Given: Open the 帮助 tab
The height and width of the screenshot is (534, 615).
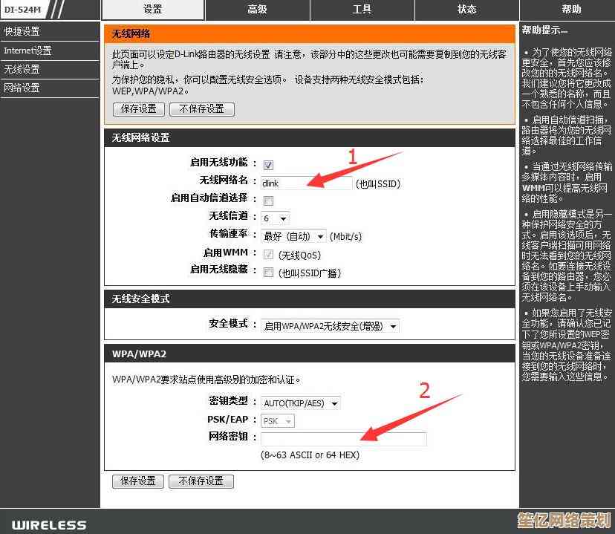Looking at the screenshot, I should point(571,10).
